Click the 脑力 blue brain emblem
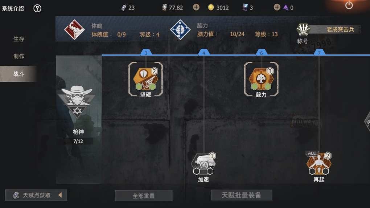The width and height of the screenshot is (370, 208). tap(180, 30)
